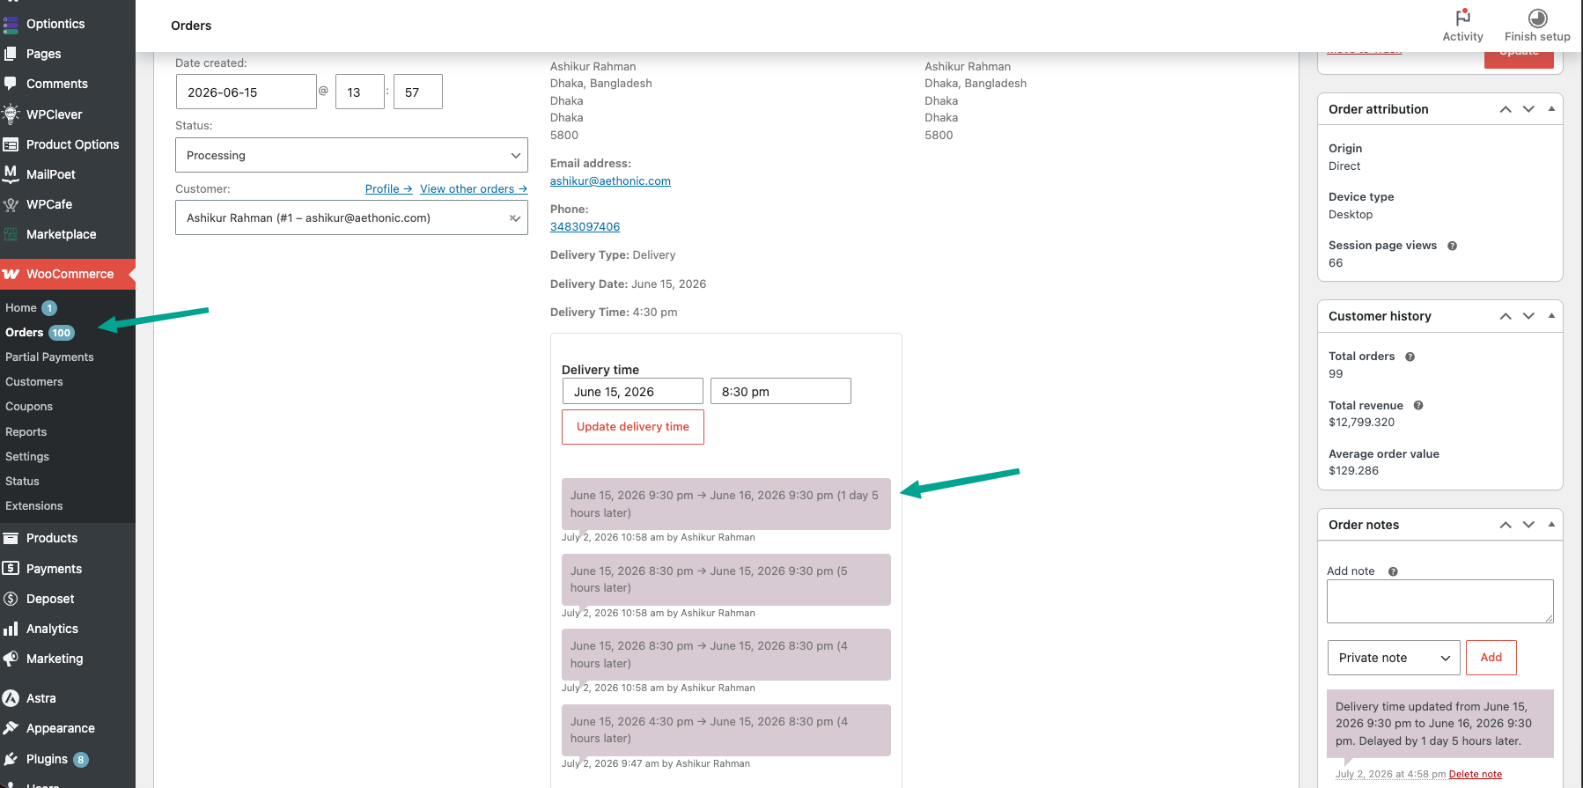Open the Customer selection dropdown
Screen dimensions: 1583x788
351,217
